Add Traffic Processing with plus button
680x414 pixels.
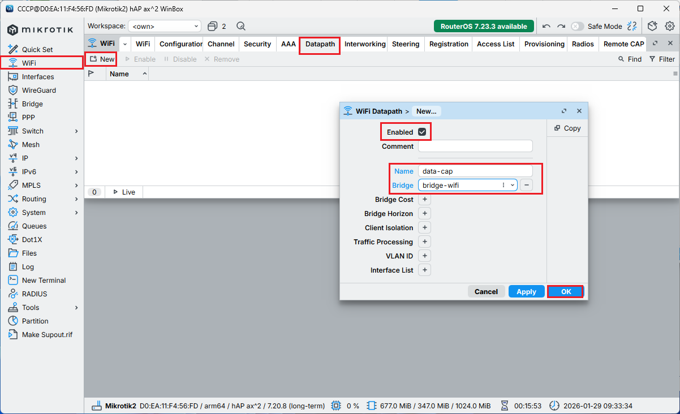click(424, 242)
